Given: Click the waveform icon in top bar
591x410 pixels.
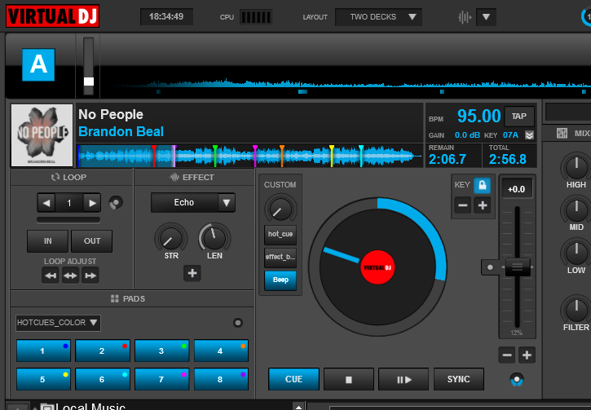Looking at the screenshot, I should tap(465, 17).
